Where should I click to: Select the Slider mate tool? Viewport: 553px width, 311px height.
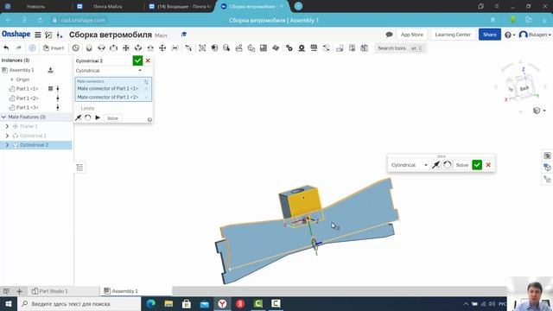pos(113,48)
